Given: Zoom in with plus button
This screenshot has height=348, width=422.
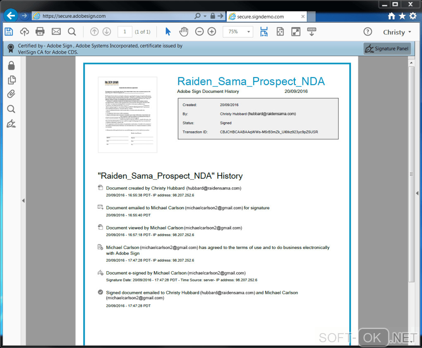Looking at the screenshot, I should tap(212, 32).
